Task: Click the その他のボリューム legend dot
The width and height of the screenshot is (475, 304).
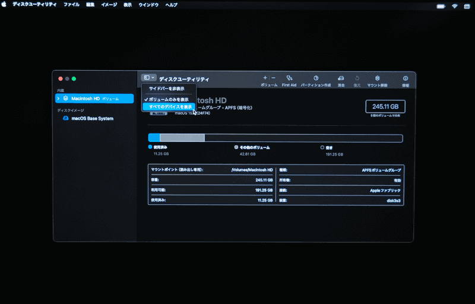Action: point(236,147)
